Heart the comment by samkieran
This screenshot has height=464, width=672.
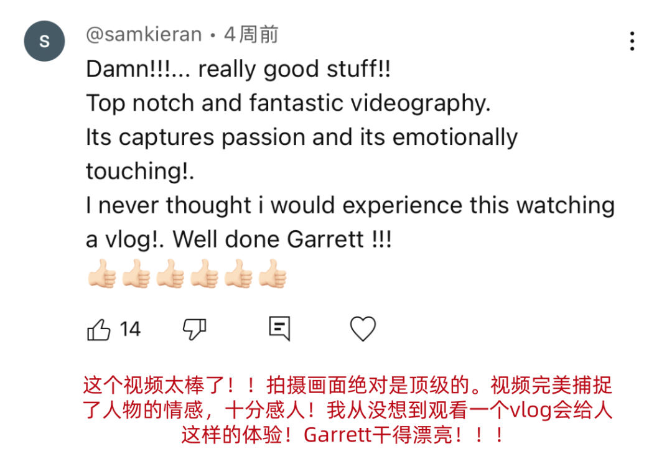pyautogui.click(x=363, y=328)
